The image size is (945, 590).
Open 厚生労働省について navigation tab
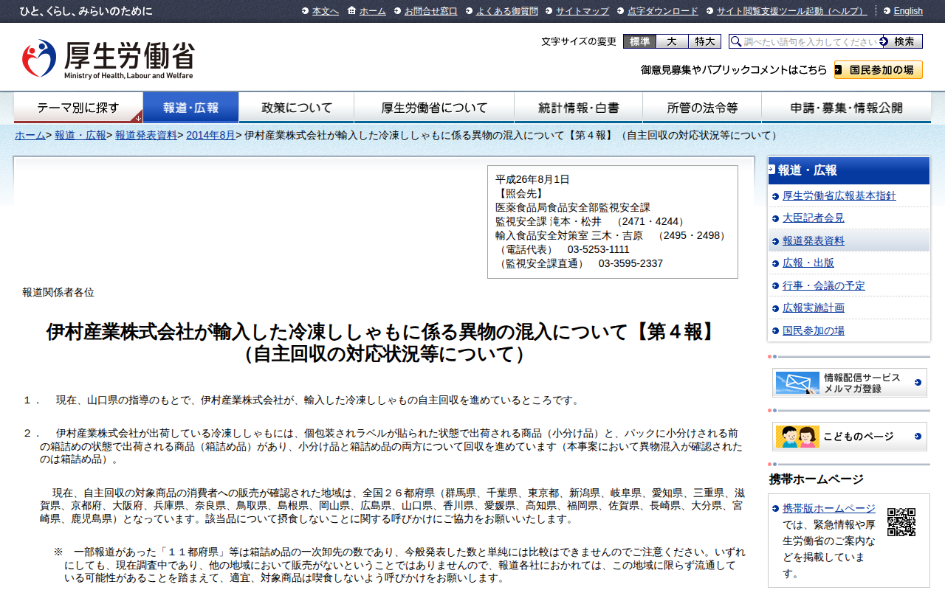click(x=434, y=108)
